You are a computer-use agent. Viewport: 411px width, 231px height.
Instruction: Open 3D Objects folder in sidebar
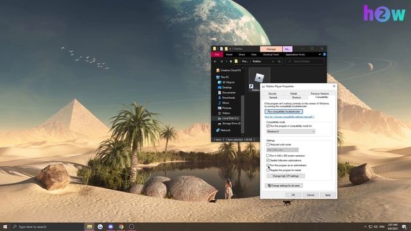(226, 82)
